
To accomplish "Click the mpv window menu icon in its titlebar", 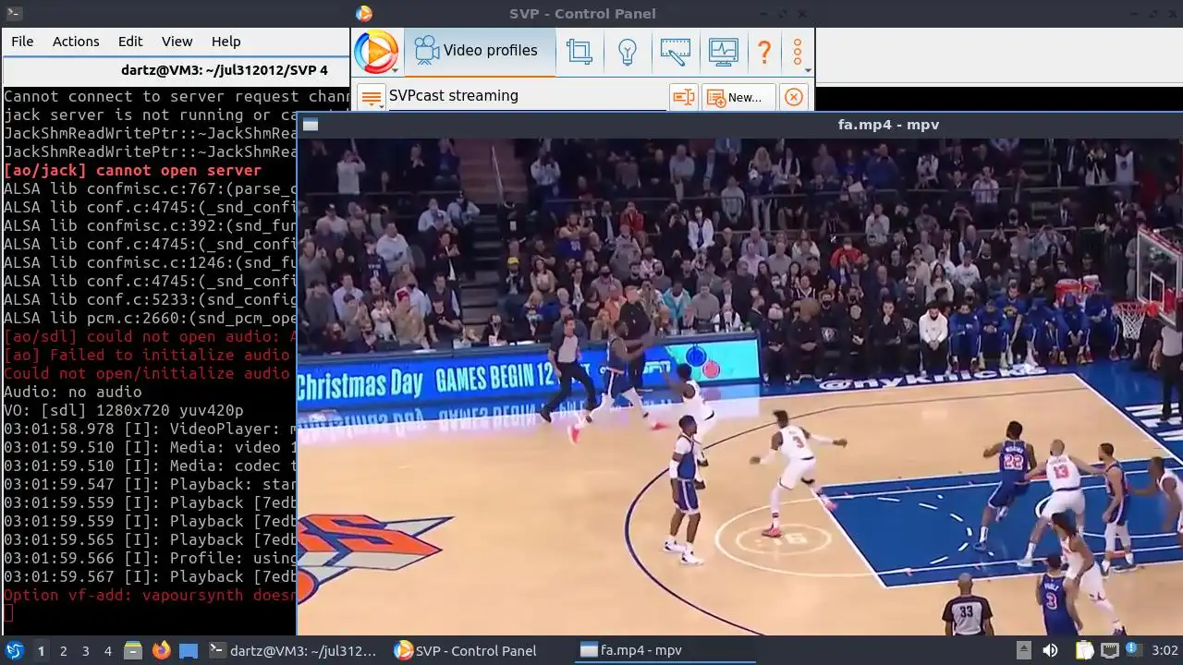I will (x=311, y=125).
